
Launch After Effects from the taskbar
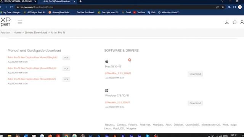(139, 136)
